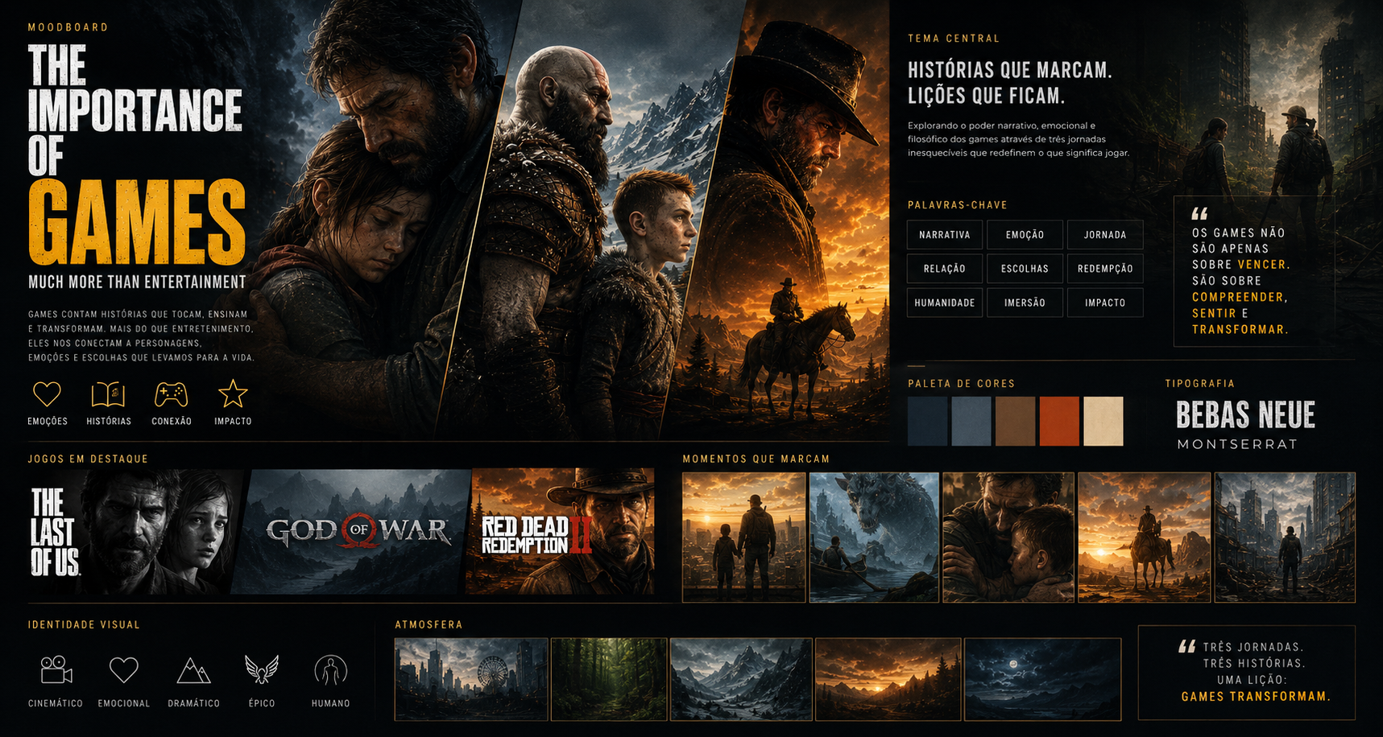Select the CONEXÃO label under the controller
1383x737 pixels.
point(172,422)
